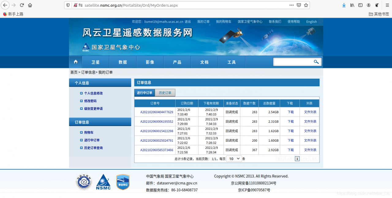Click the insecure connection padlock icon
The width and height of the screenshot is (392, 198).
[75, 5]
